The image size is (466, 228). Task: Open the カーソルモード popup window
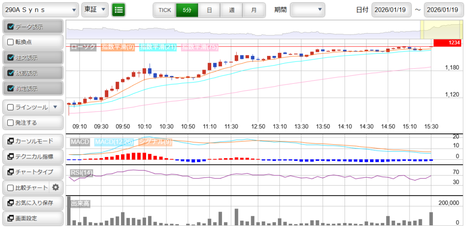click(32, 141)
